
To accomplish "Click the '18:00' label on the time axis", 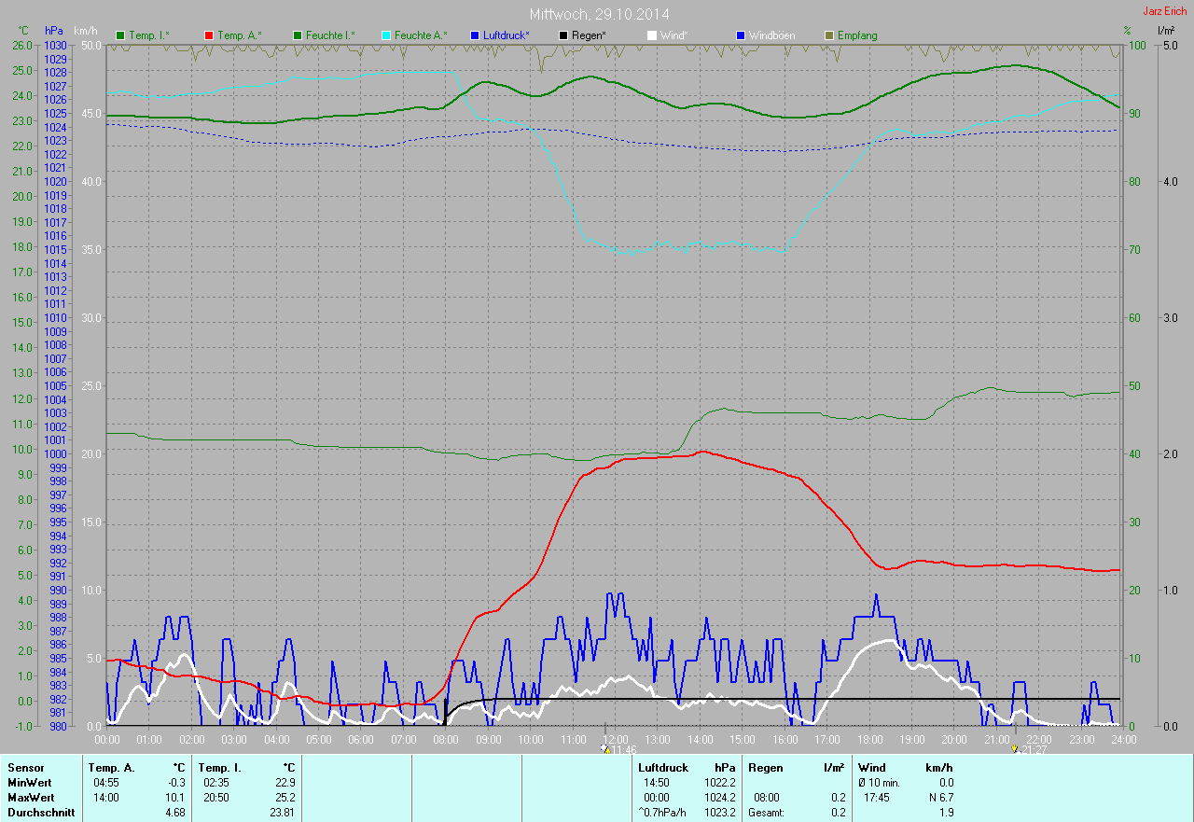I will pos(869,739).
